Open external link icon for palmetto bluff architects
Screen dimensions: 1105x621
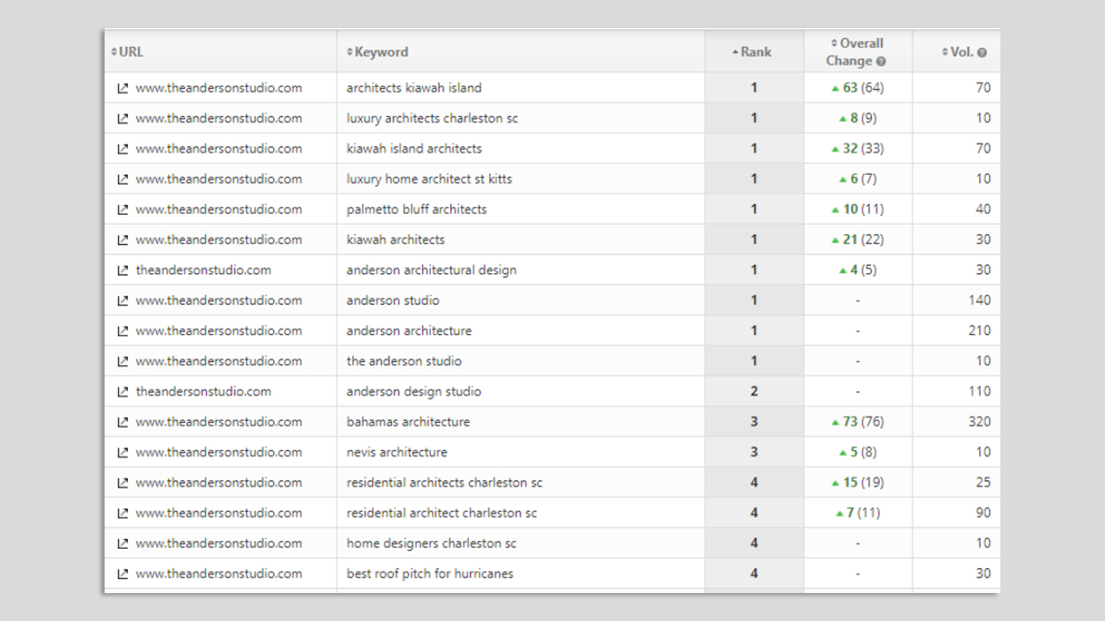[x=122, y=210]
